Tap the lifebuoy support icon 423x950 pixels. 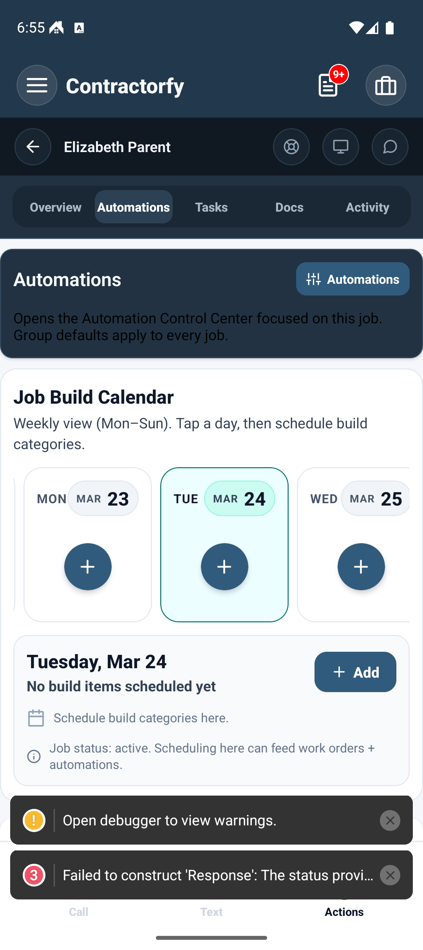click(291, 147)
